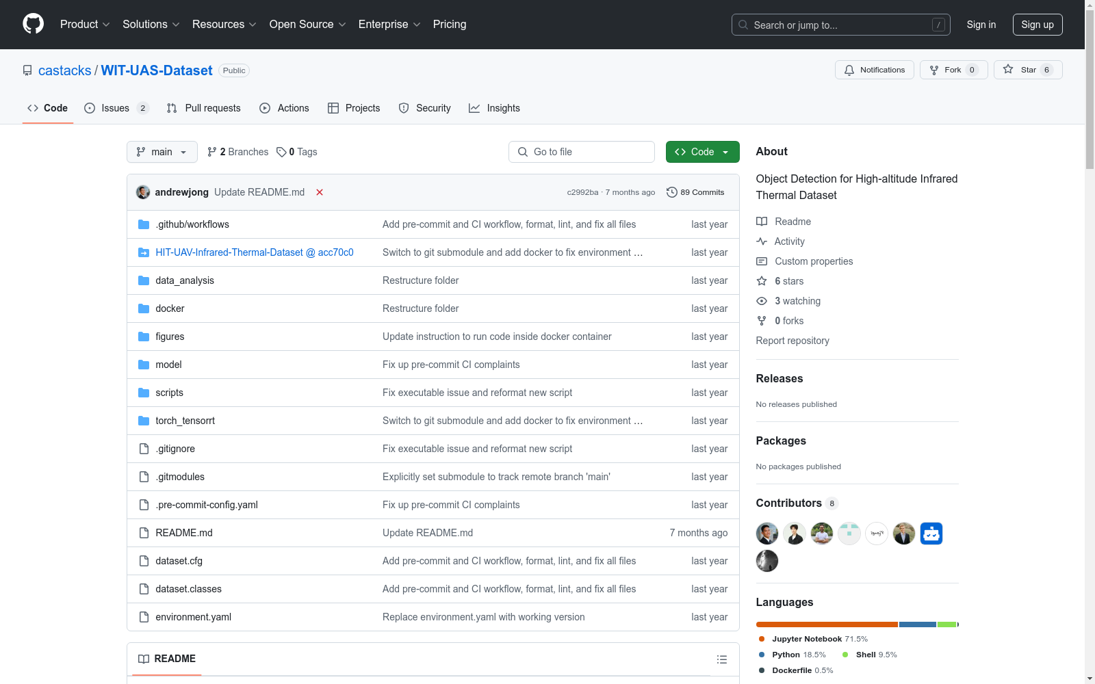Open the 0 Tags link
Screen dimensions: 1095x684
[x=297, y=152]
